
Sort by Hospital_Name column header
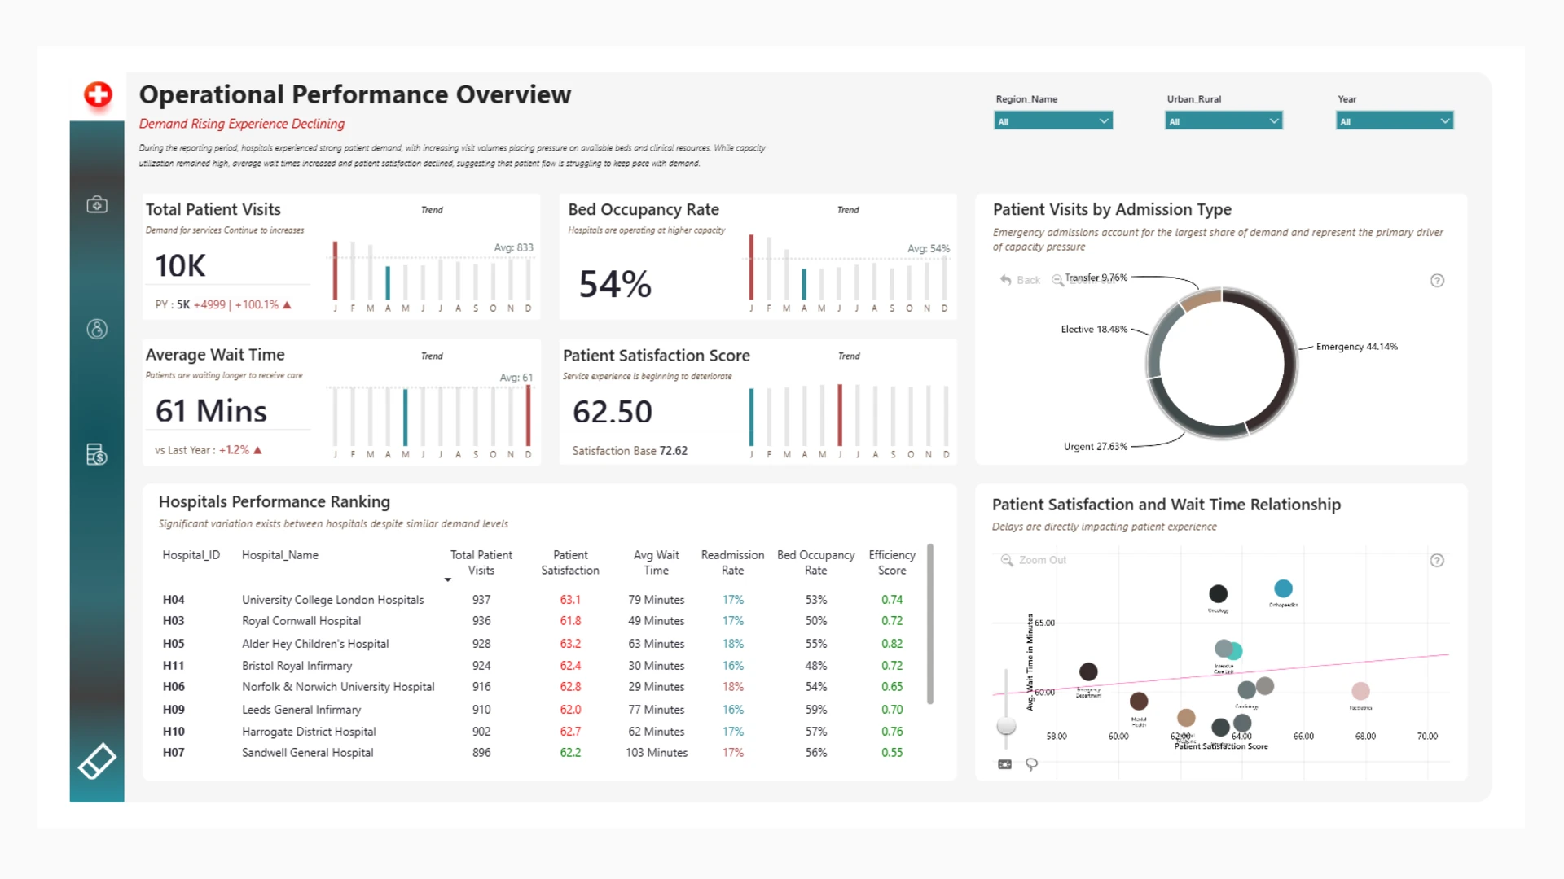pos(280,555)
